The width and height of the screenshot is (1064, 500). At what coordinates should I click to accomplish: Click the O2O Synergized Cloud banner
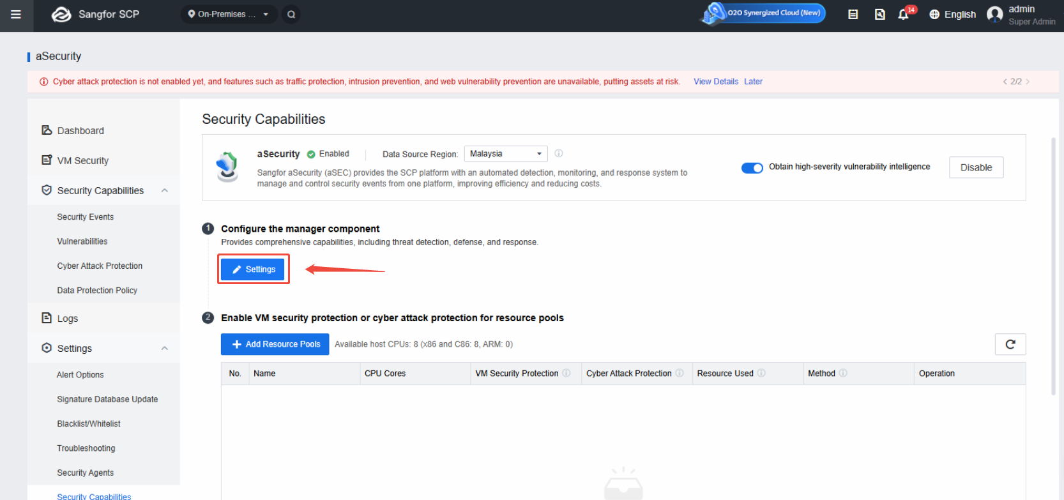(763, 13)
